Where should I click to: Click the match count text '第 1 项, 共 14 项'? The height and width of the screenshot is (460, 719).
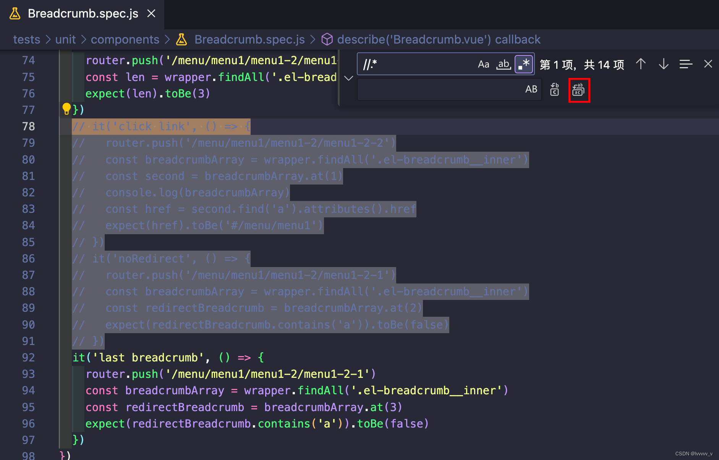582,65
